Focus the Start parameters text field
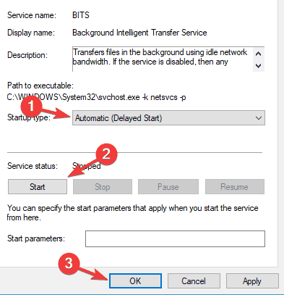Viewport: 284px width, 295px height. (x=175, y=238)
